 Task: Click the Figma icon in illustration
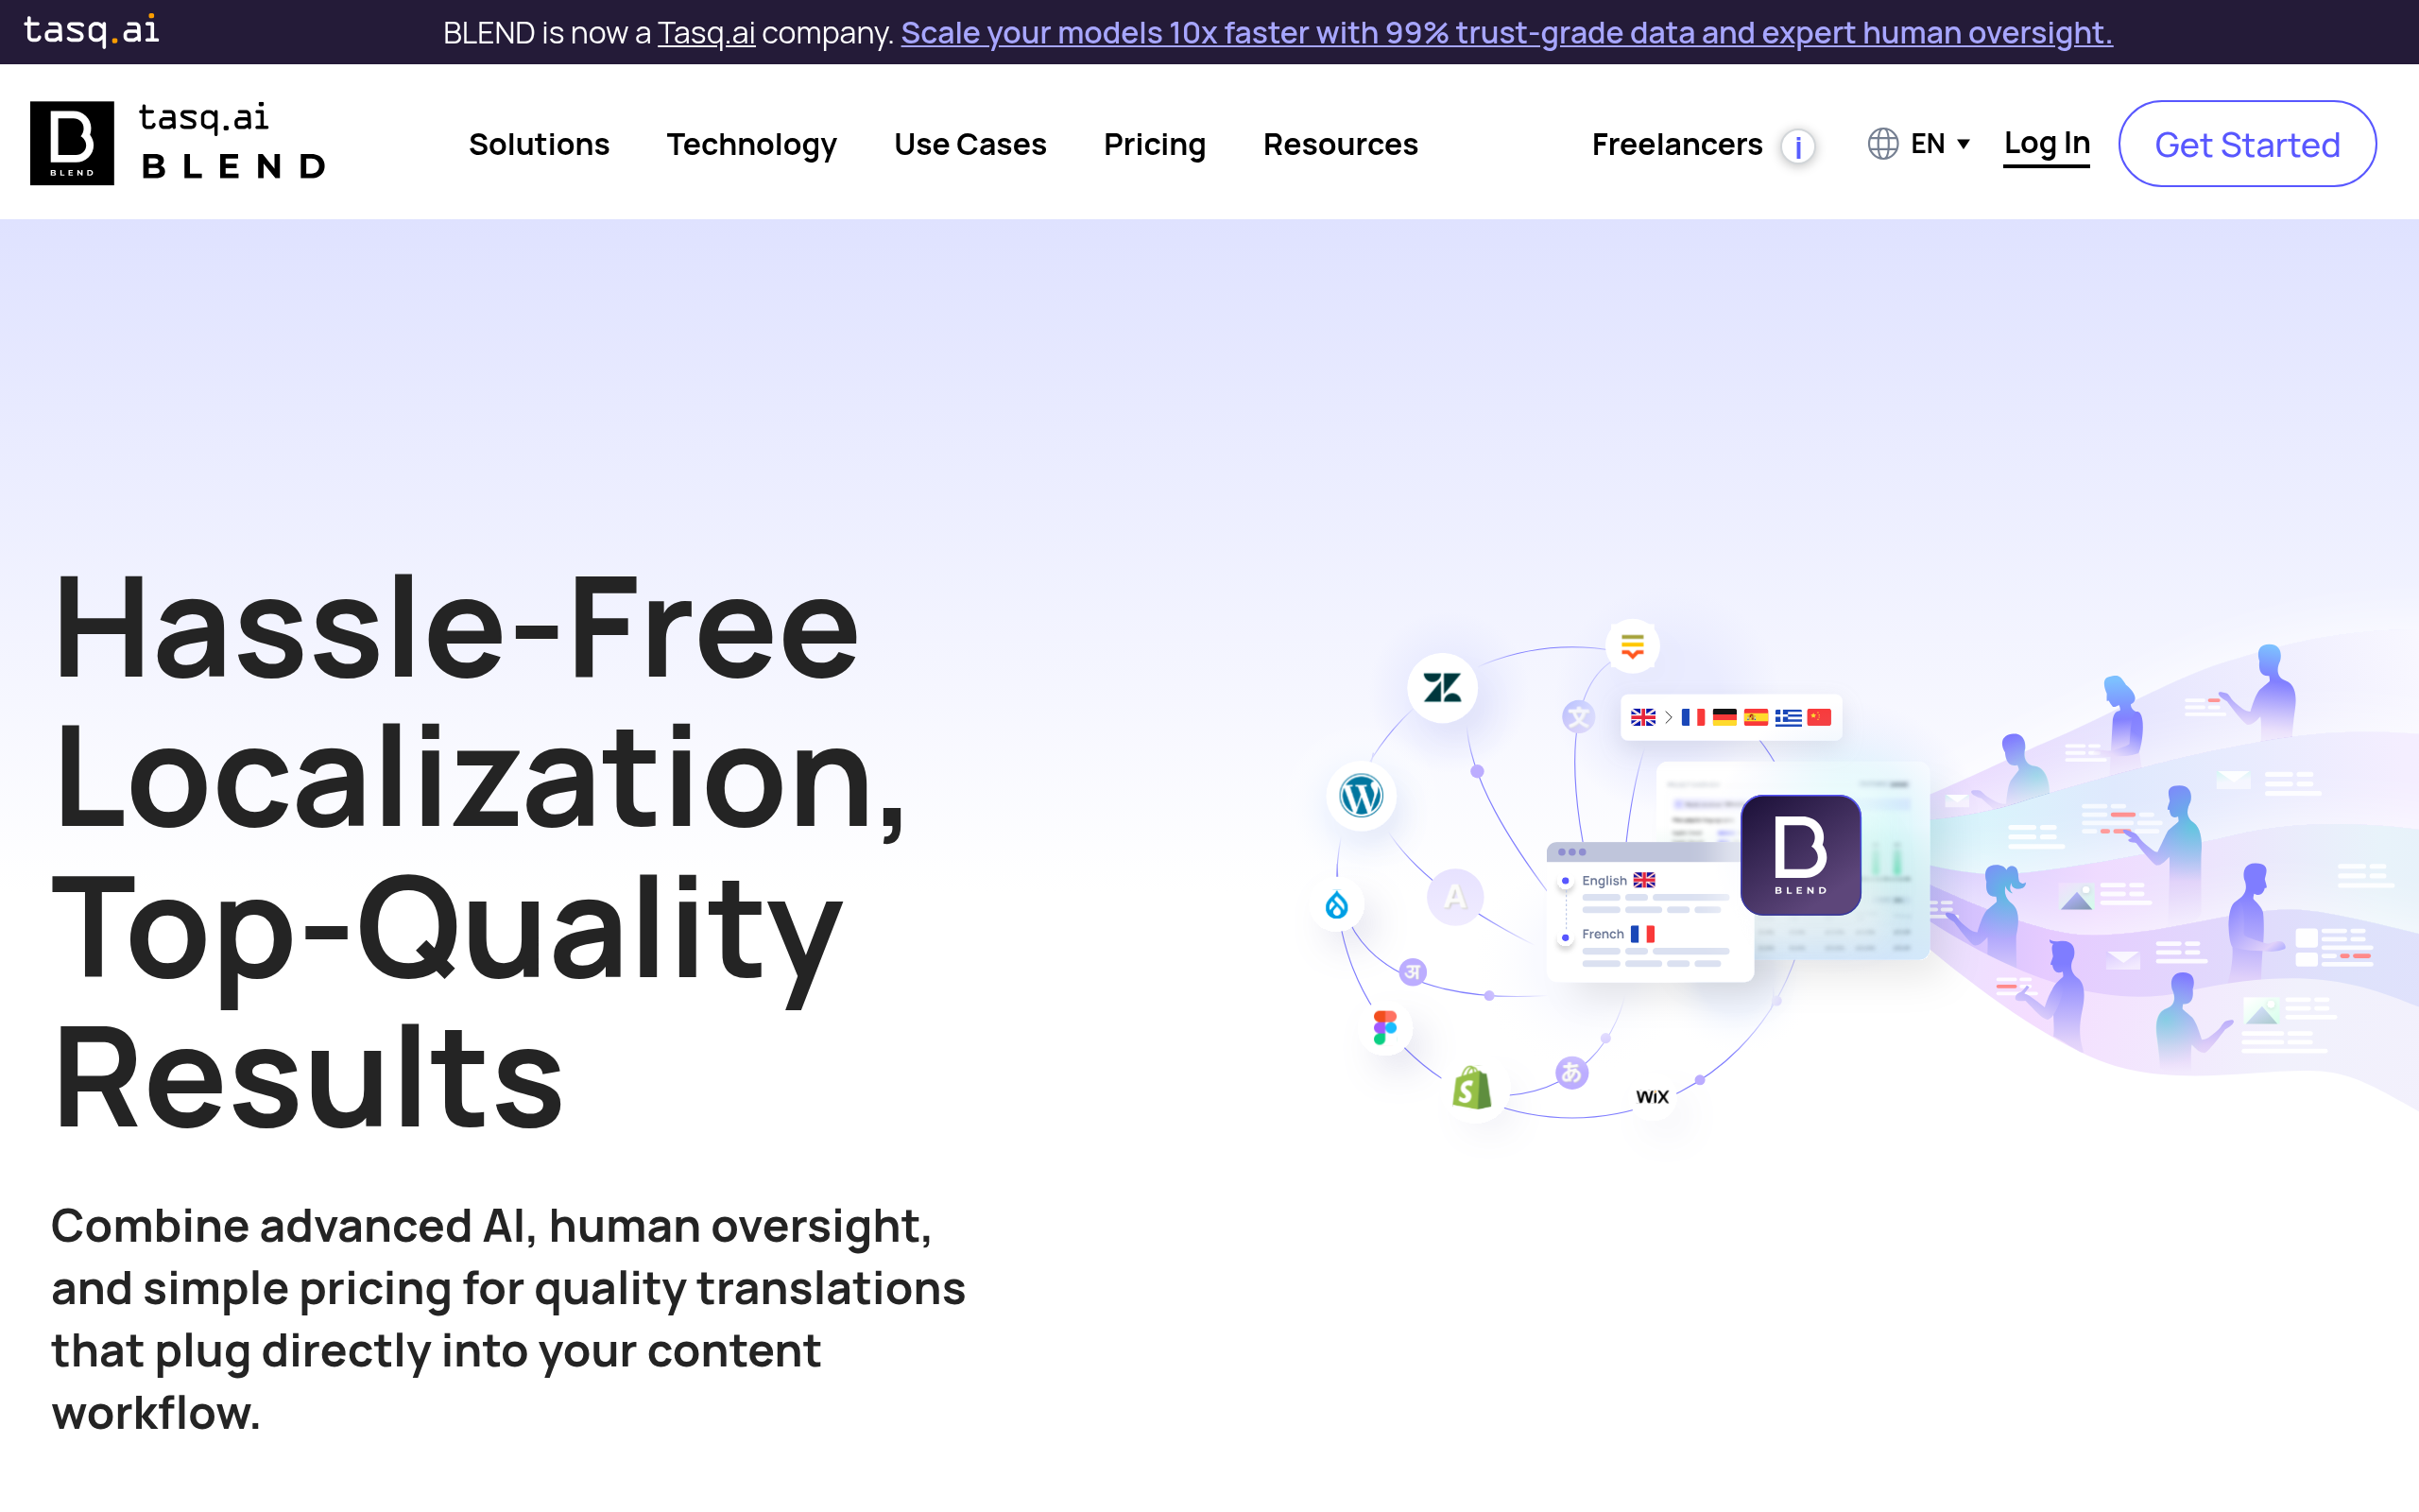[x=1384, y=1027]
